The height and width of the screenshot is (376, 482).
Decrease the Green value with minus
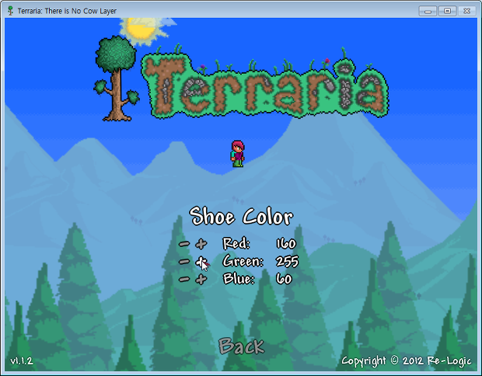click(x=184, y=262)
